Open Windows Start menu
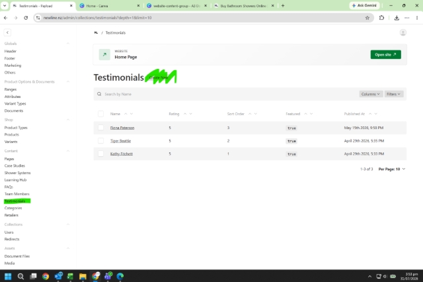 click(x=8, y=276)
